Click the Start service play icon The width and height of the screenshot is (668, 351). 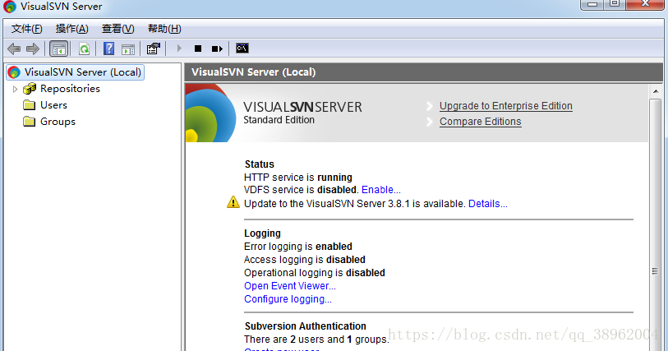[179, 48]
